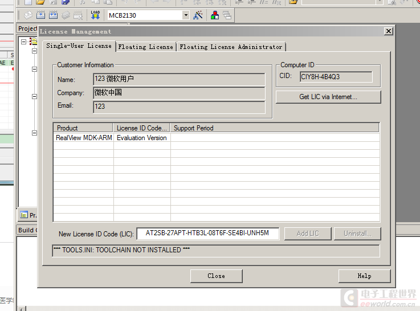The image size is (420, 311).
Task: Click the Evaluation Version cell
Action: point(142,138)
